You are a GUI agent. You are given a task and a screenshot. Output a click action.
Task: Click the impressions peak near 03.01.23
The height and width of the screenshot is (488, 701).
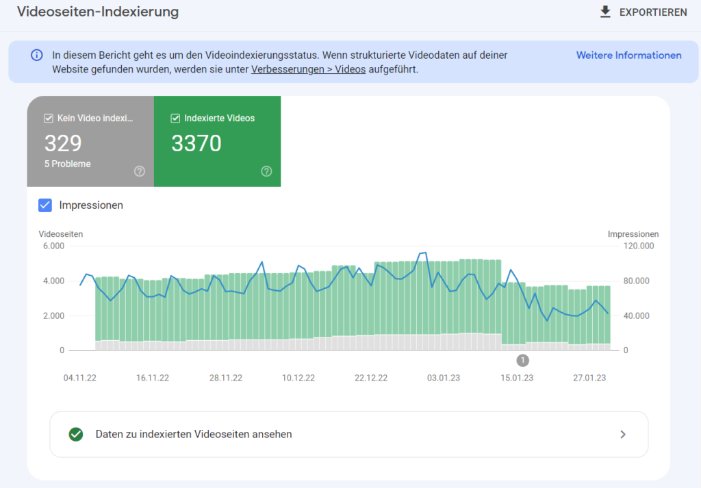coord(423,253)
